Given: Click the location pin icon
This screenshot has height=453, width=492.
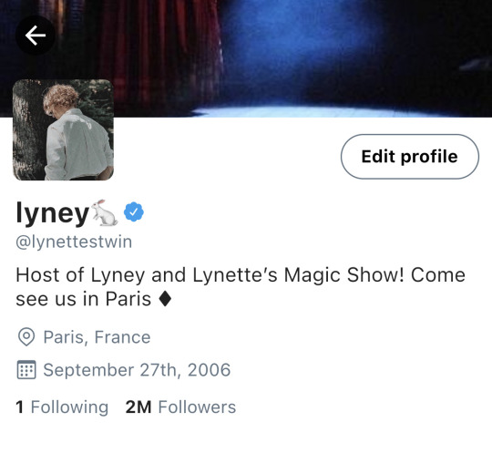Looking at the screenshot, I should pyautogui.click(x=26, y=337).
